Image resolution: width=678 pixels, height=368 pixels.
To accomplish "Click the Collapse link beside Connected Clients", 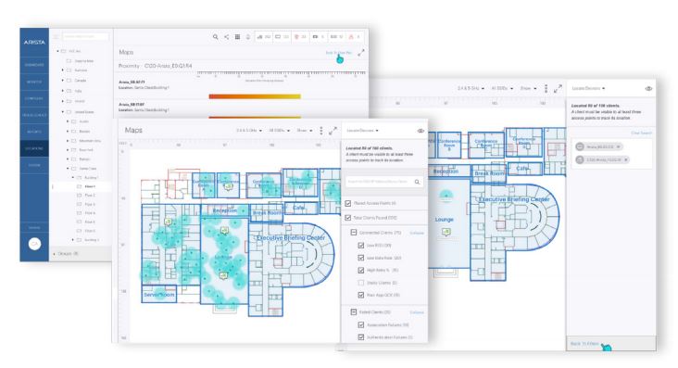I will pos(417,233).
